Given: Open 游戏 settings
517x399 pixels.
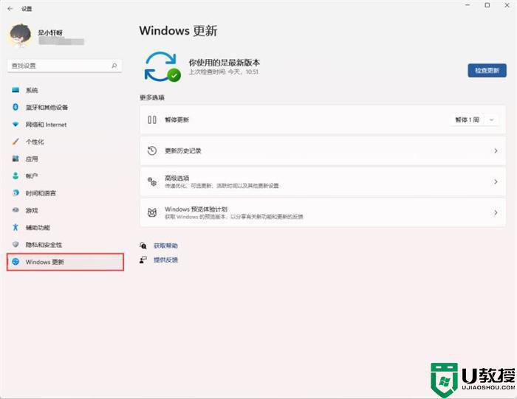Looking at the screenshot, I should [x=65, y=210].
